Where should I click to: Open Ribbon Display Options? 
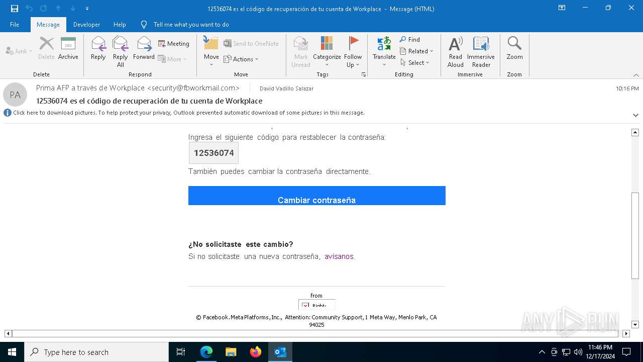(562, 8)
